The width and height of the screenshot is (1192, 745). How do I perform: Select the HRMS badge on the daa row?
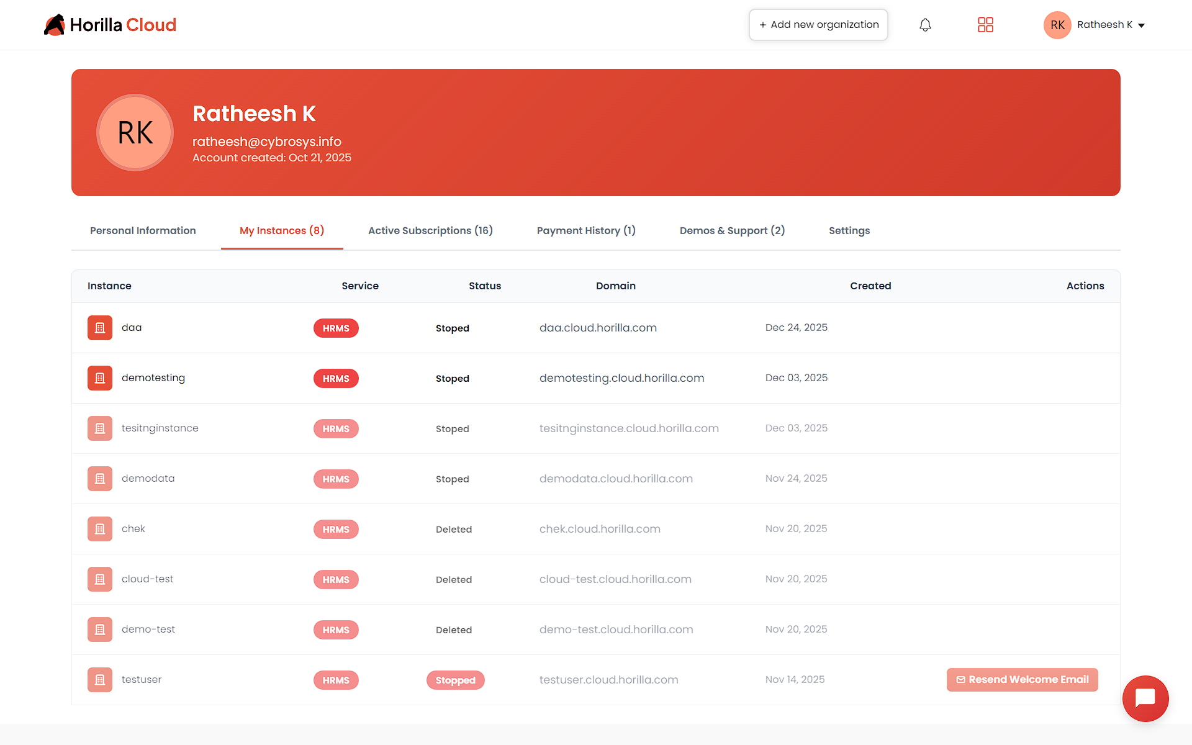(x=336, y=328)
